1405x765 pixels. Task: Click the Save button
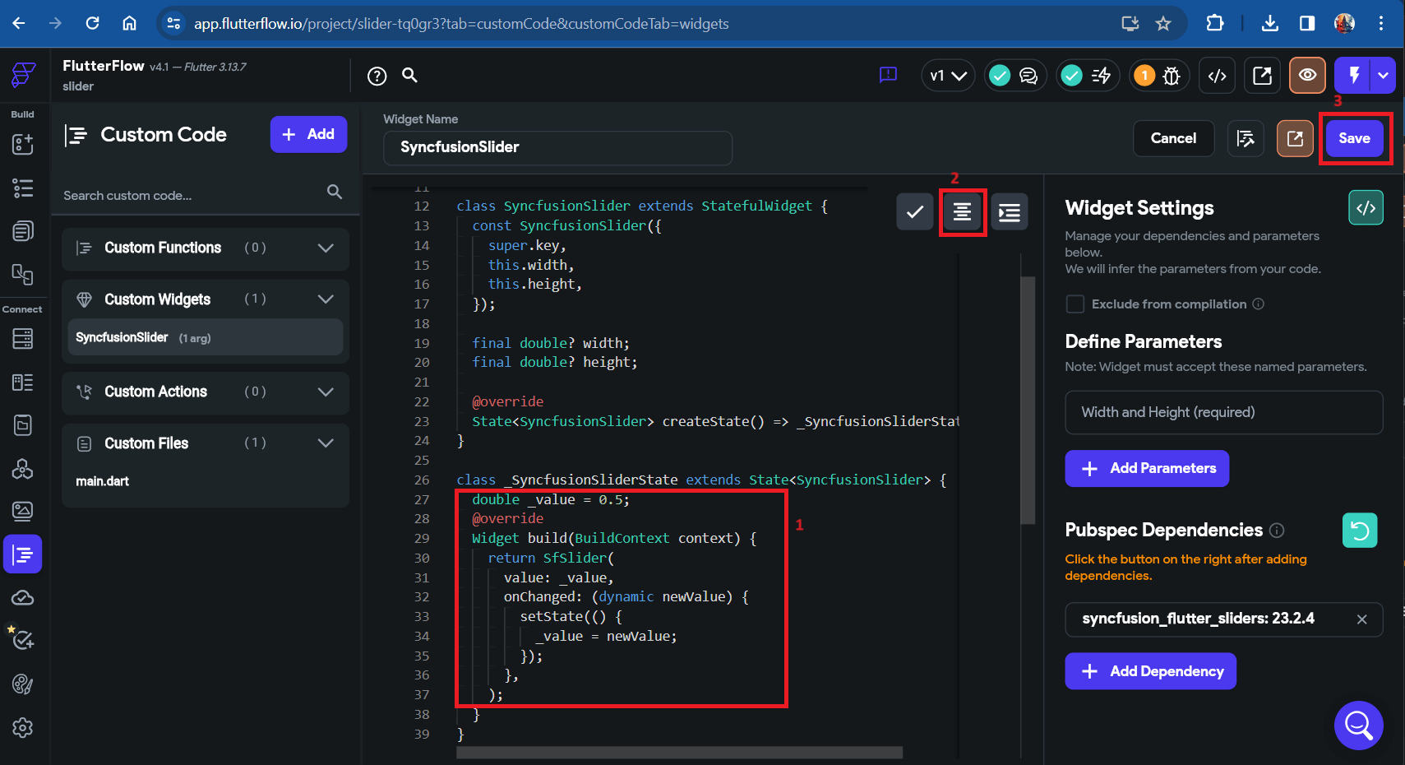click(1354, 138)
